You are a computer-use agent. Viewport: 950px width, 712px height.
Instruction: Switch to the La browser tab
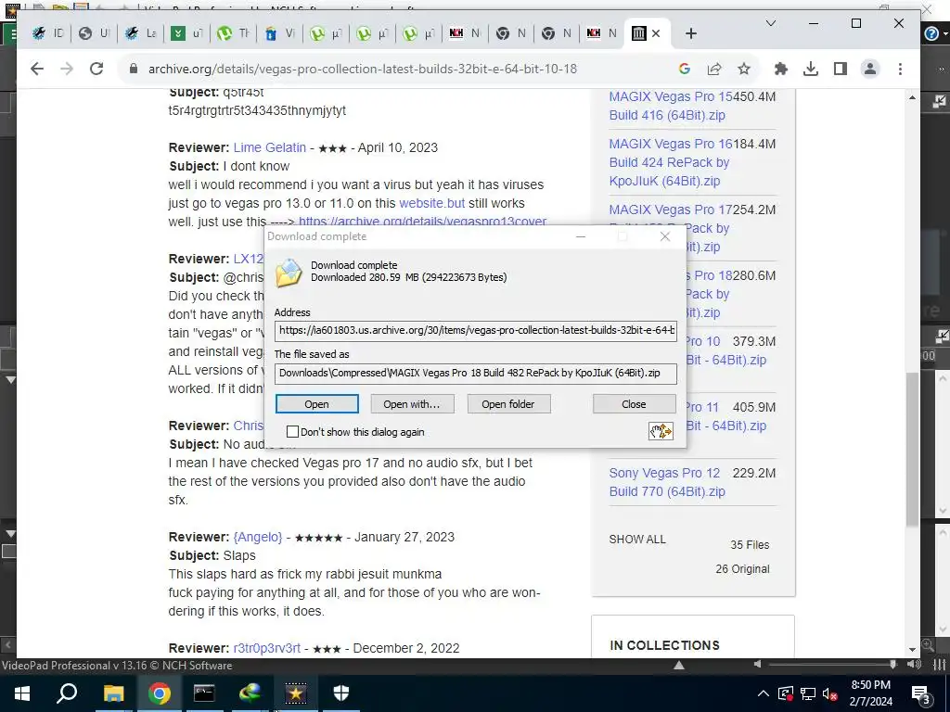point(141,33)
